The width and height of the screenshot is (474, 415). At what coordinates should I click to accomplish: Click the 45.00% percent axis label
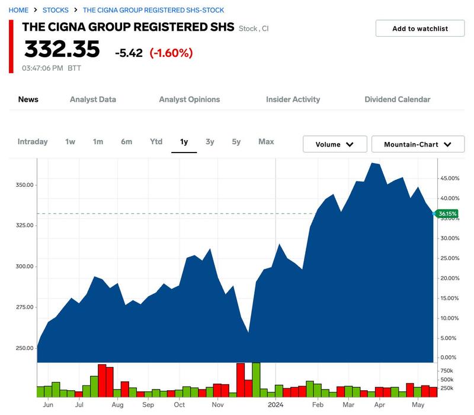click(x=450, y=179)
